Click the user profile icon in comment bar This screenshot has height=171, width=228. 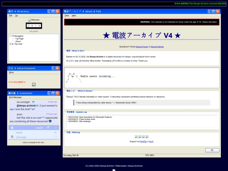12,128
